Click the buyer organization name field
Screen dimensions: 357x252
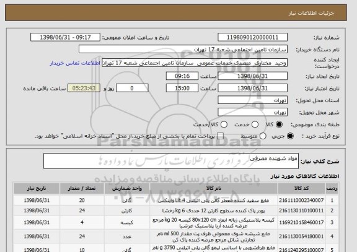(x=183, y=50)
